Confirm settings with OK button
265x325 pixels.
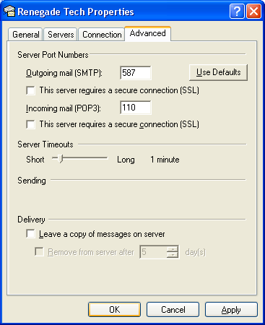tap(114, 310)
